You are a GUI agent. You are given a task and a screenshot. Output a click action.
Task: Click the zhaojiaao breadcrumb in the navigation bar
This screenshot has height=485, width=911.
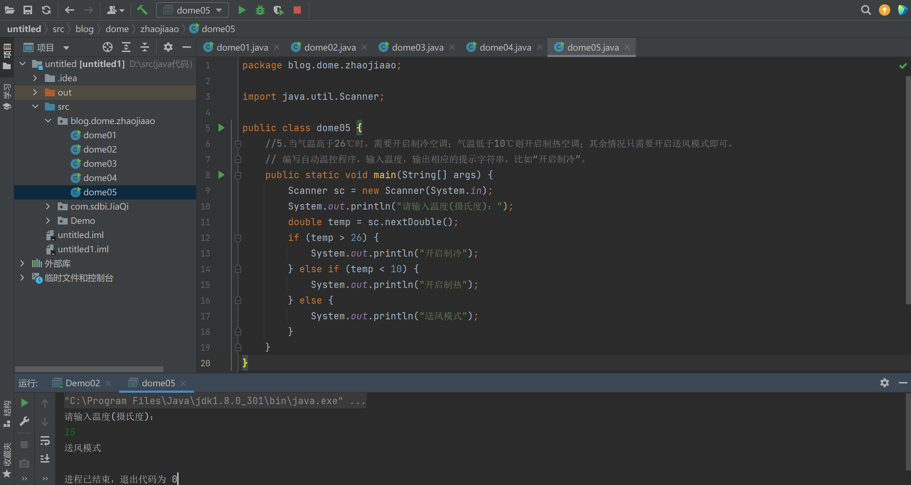159,29
